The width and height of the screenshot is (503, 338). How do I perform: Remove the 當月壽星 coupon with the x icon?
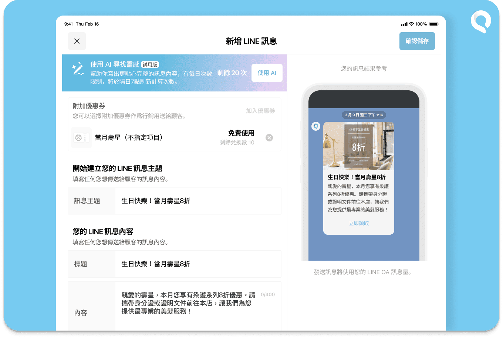[x=269, y=138]
